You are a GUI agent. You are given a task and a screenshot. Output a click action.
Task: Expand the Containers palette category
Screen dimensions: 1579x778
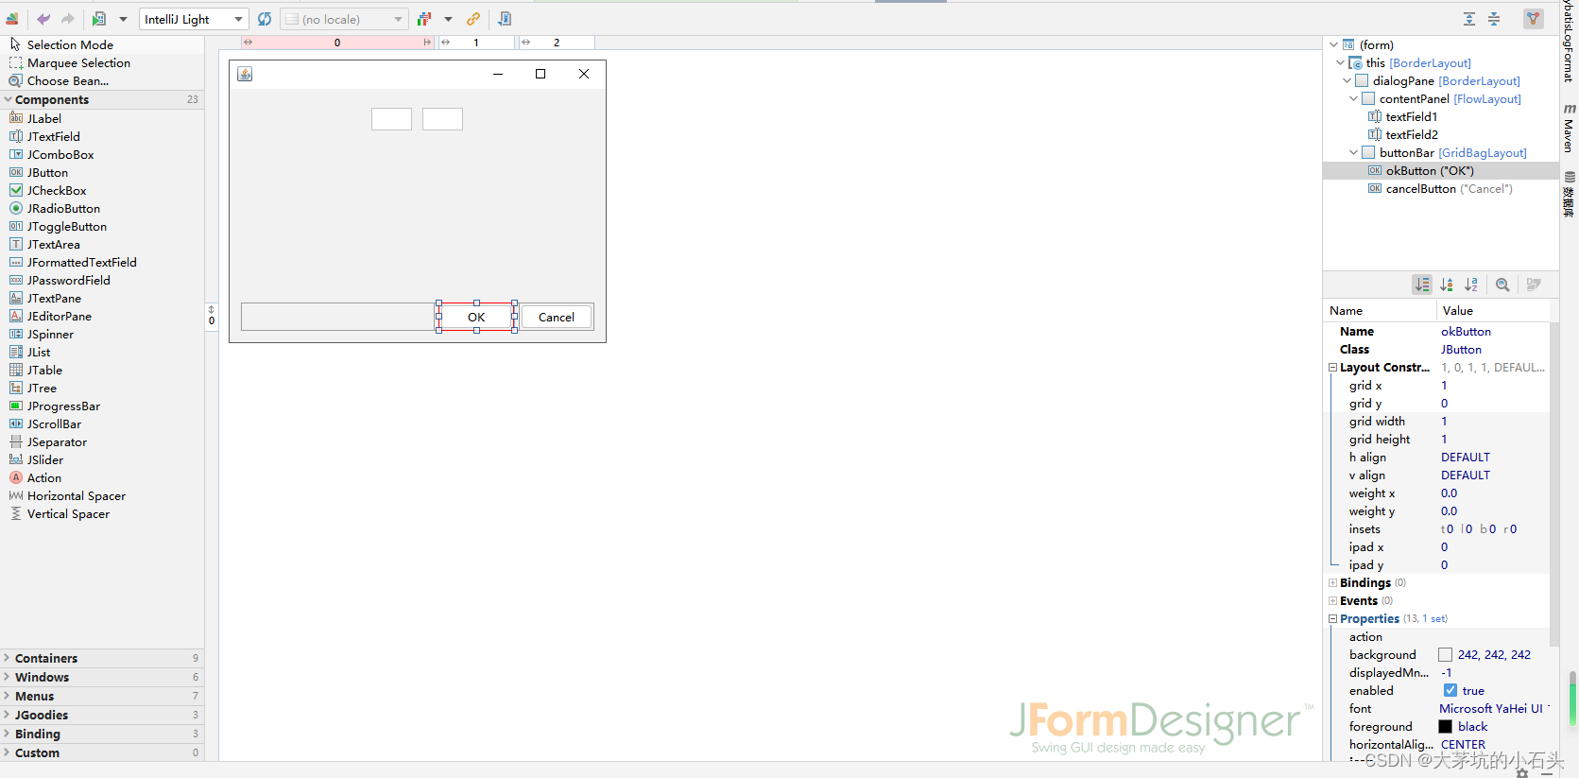coord(8,658)
